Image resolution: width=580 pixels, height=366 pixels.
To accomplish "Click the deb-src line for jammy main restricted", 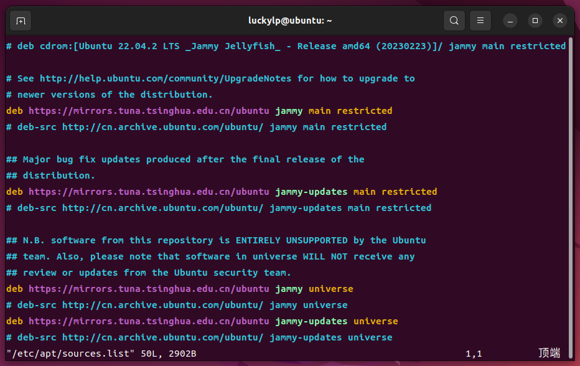I will tap(197, 128).
